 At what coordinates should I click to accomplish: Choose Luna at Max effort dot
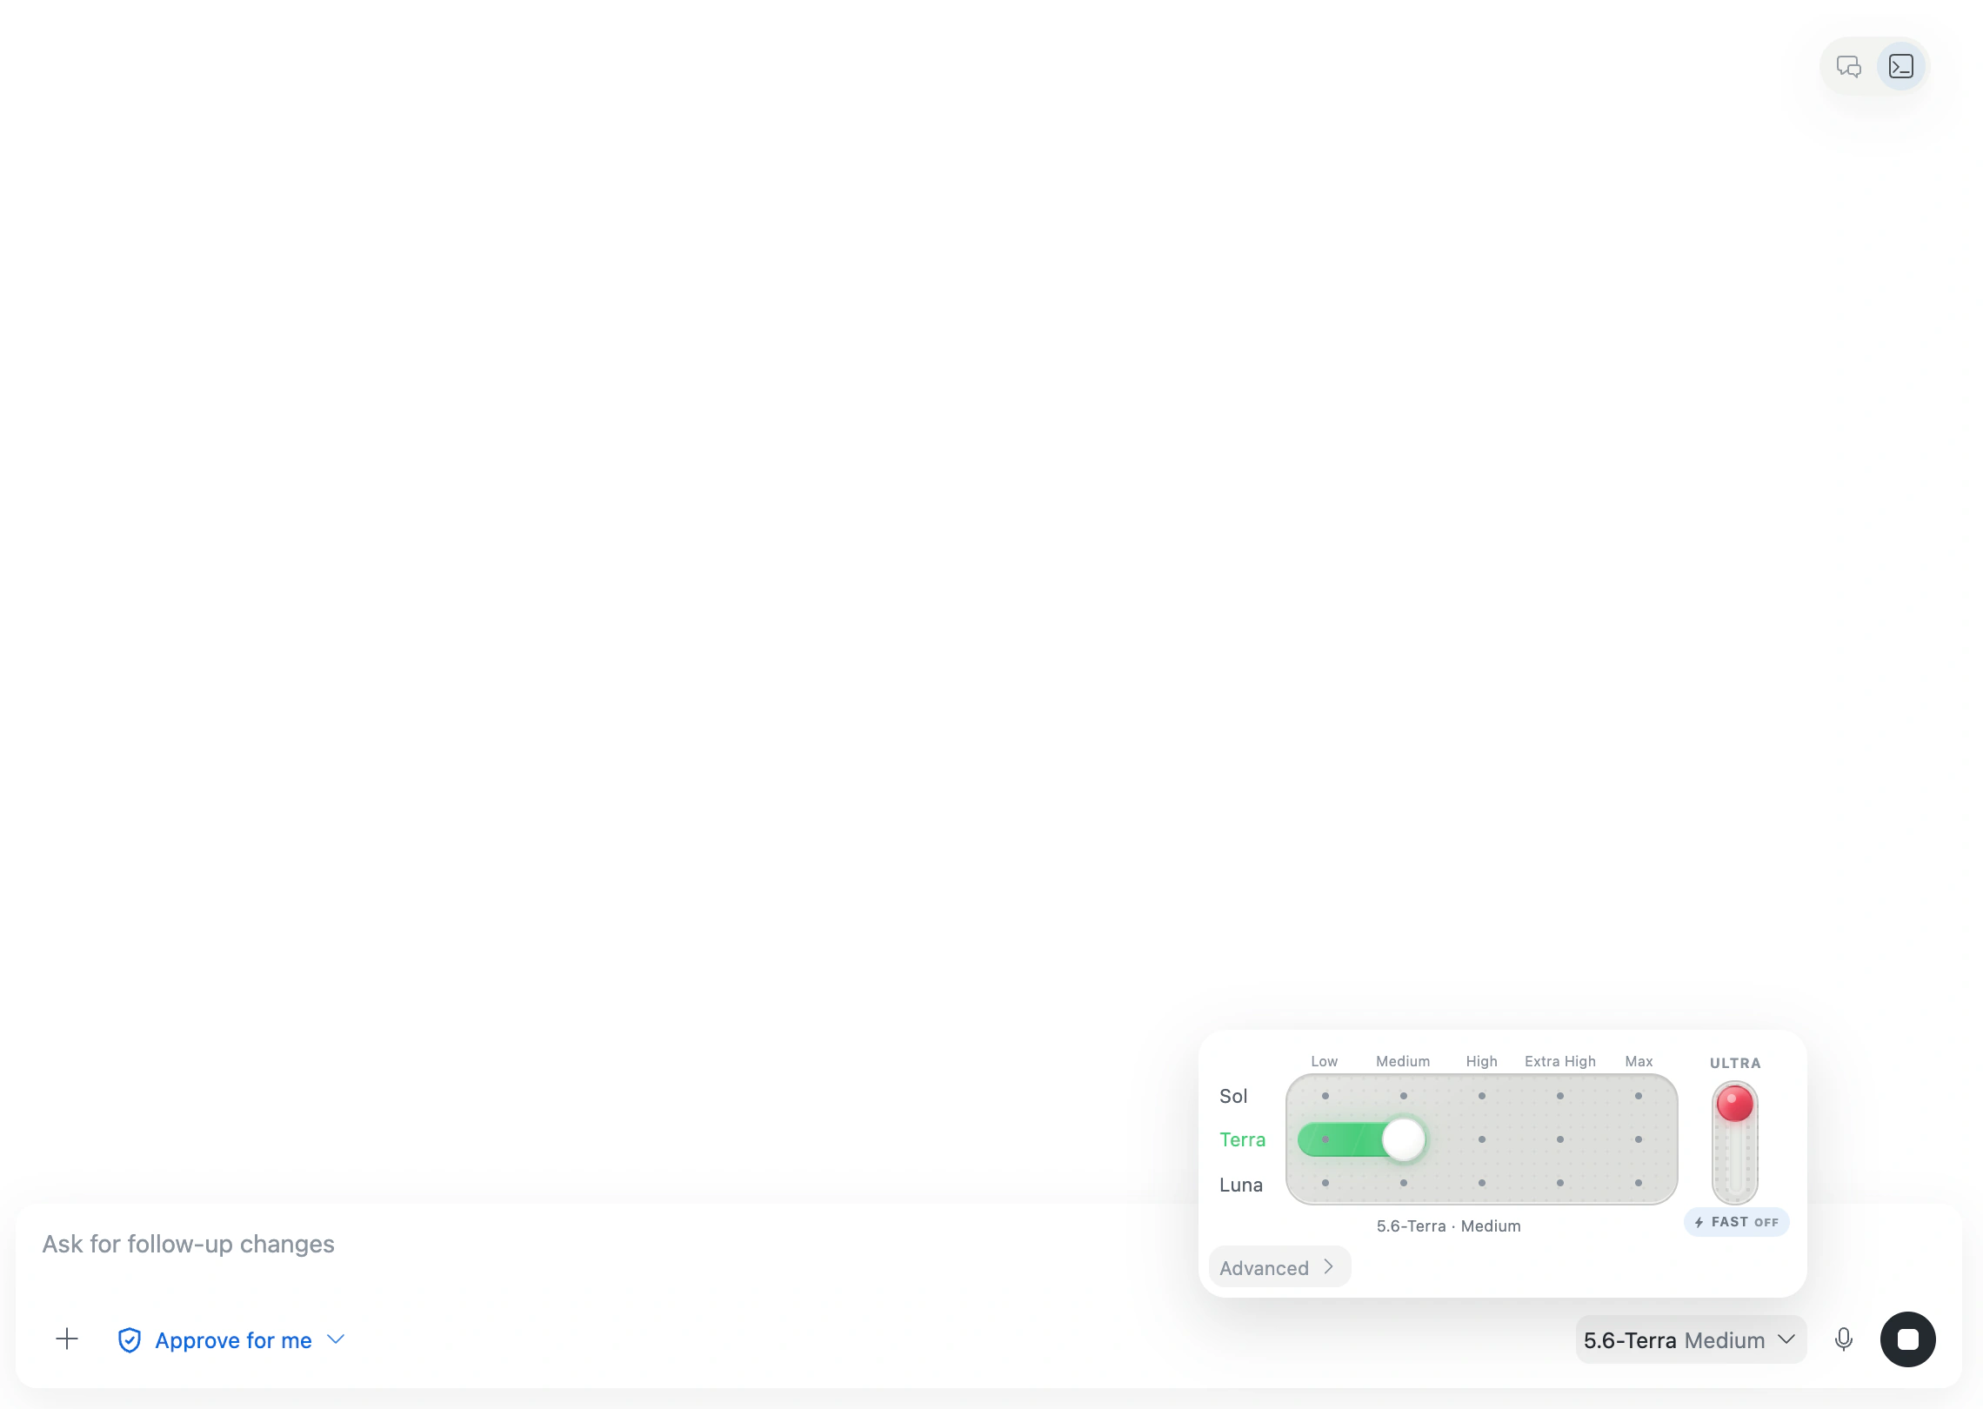point(1639,1183)
